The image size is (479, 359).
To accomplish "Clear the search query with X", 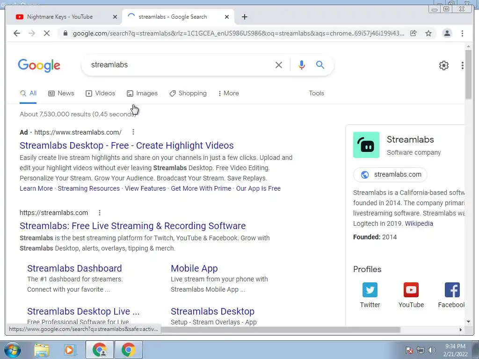I will 279,65.
